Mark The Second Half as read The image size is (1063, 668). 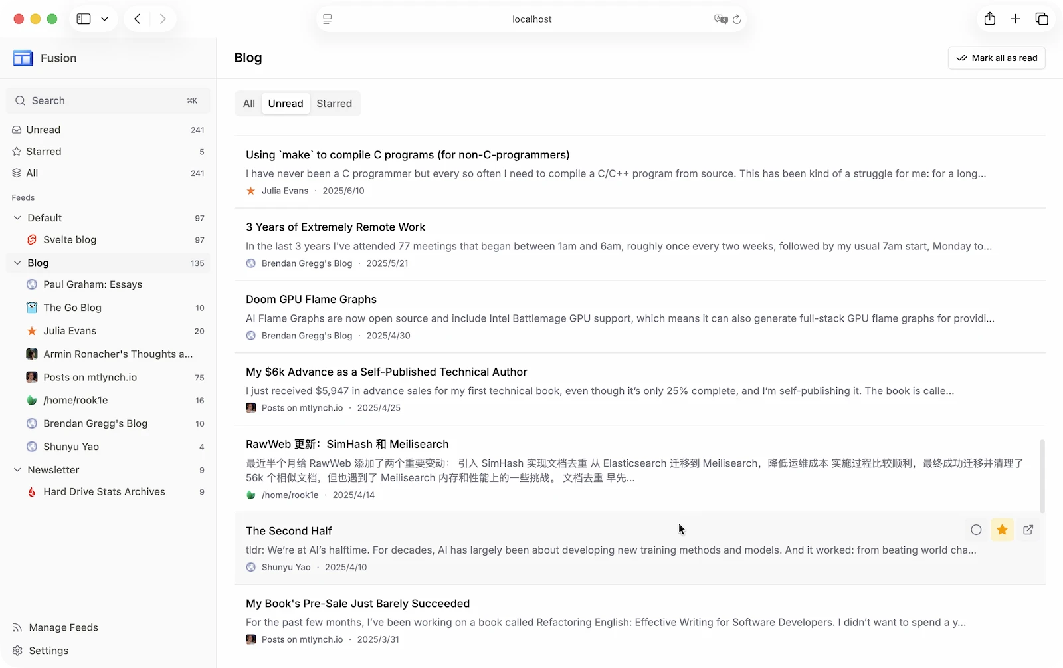point(976,530)
